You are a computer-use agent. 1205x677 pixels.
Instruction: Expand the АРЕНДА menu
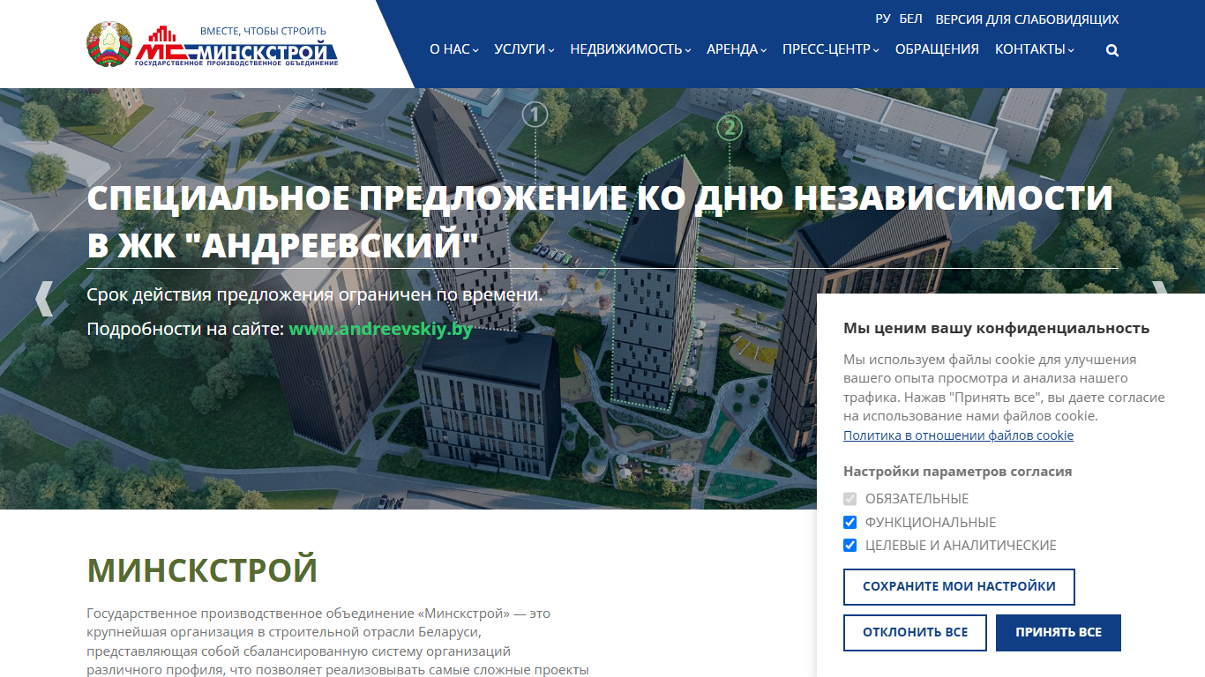[x=737, y=49]
